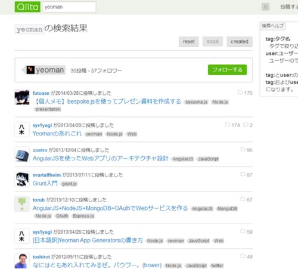Click the stock folder icon beside 174

coord(227,125)
